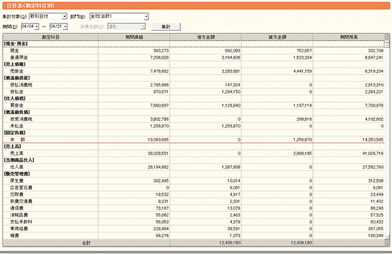Select the [仕入債務] group row
Screen dimensions: 392x254
coord(193,98)
